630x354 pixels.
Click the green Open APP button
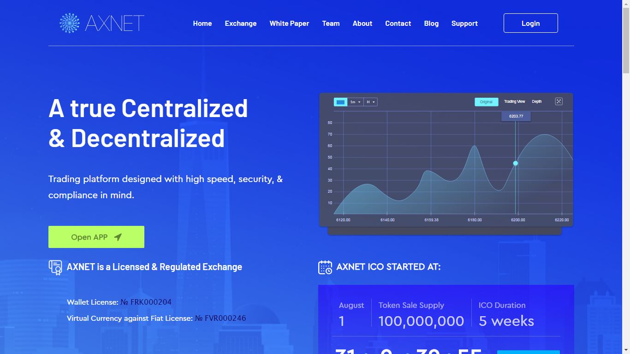pyautogui.click(x=96, y=237)
